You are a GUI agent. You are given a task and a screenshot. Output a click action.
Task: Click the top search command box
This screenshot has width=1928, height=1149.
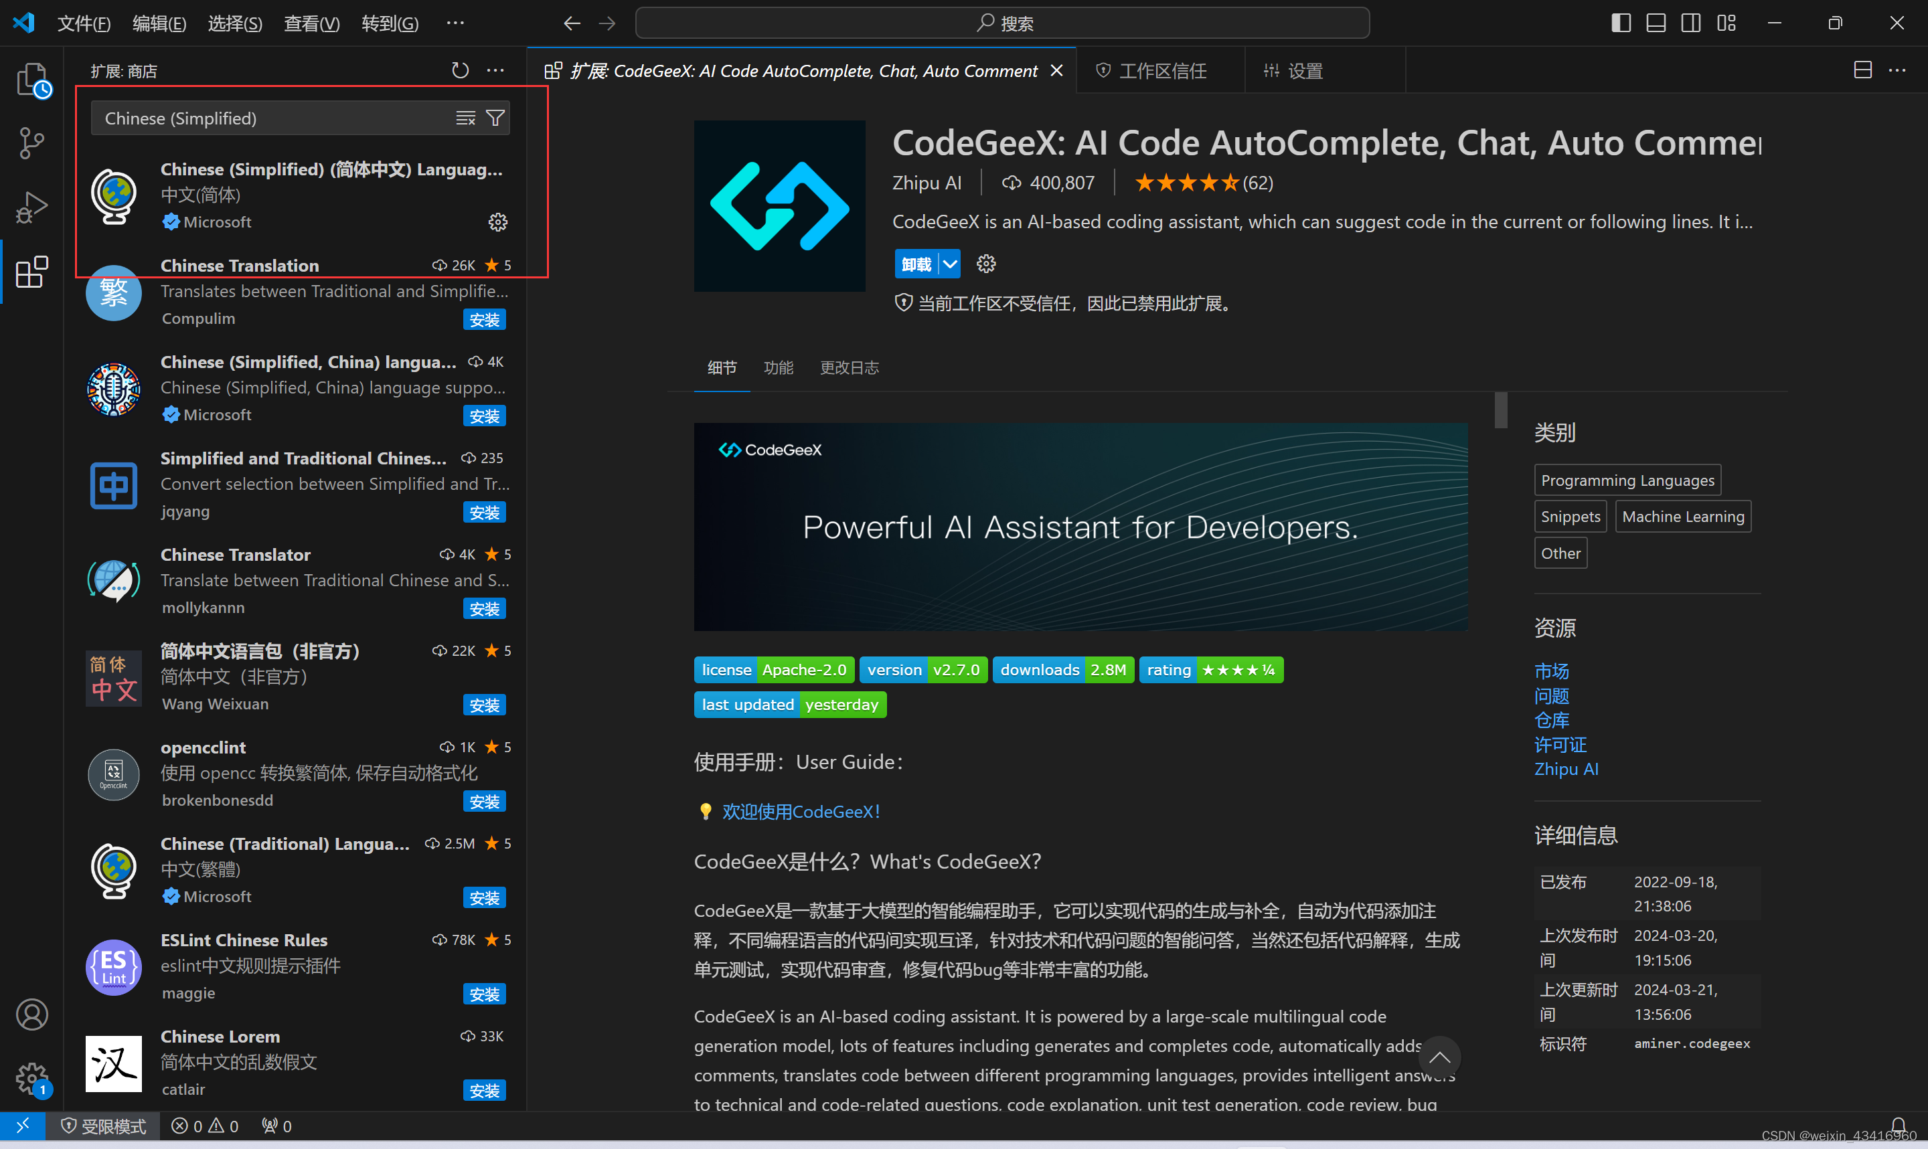(1002, 23)
